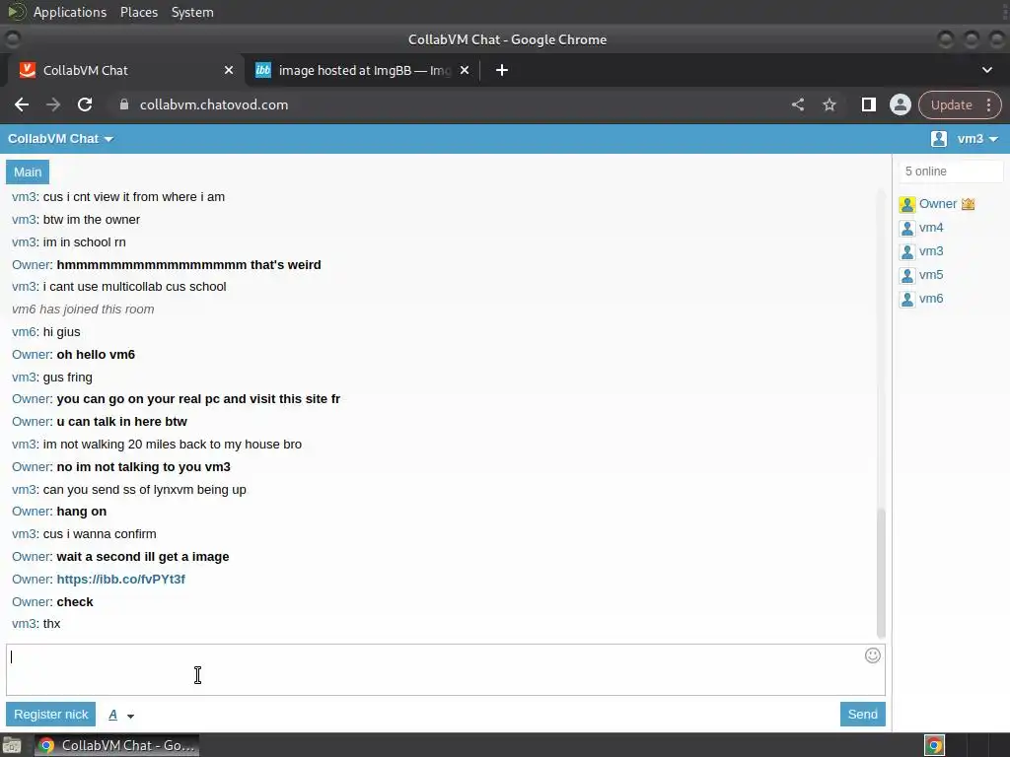This screenshot has height=757, width=1010.
Task: Open Chrome side panel icon
Action: 868,104
